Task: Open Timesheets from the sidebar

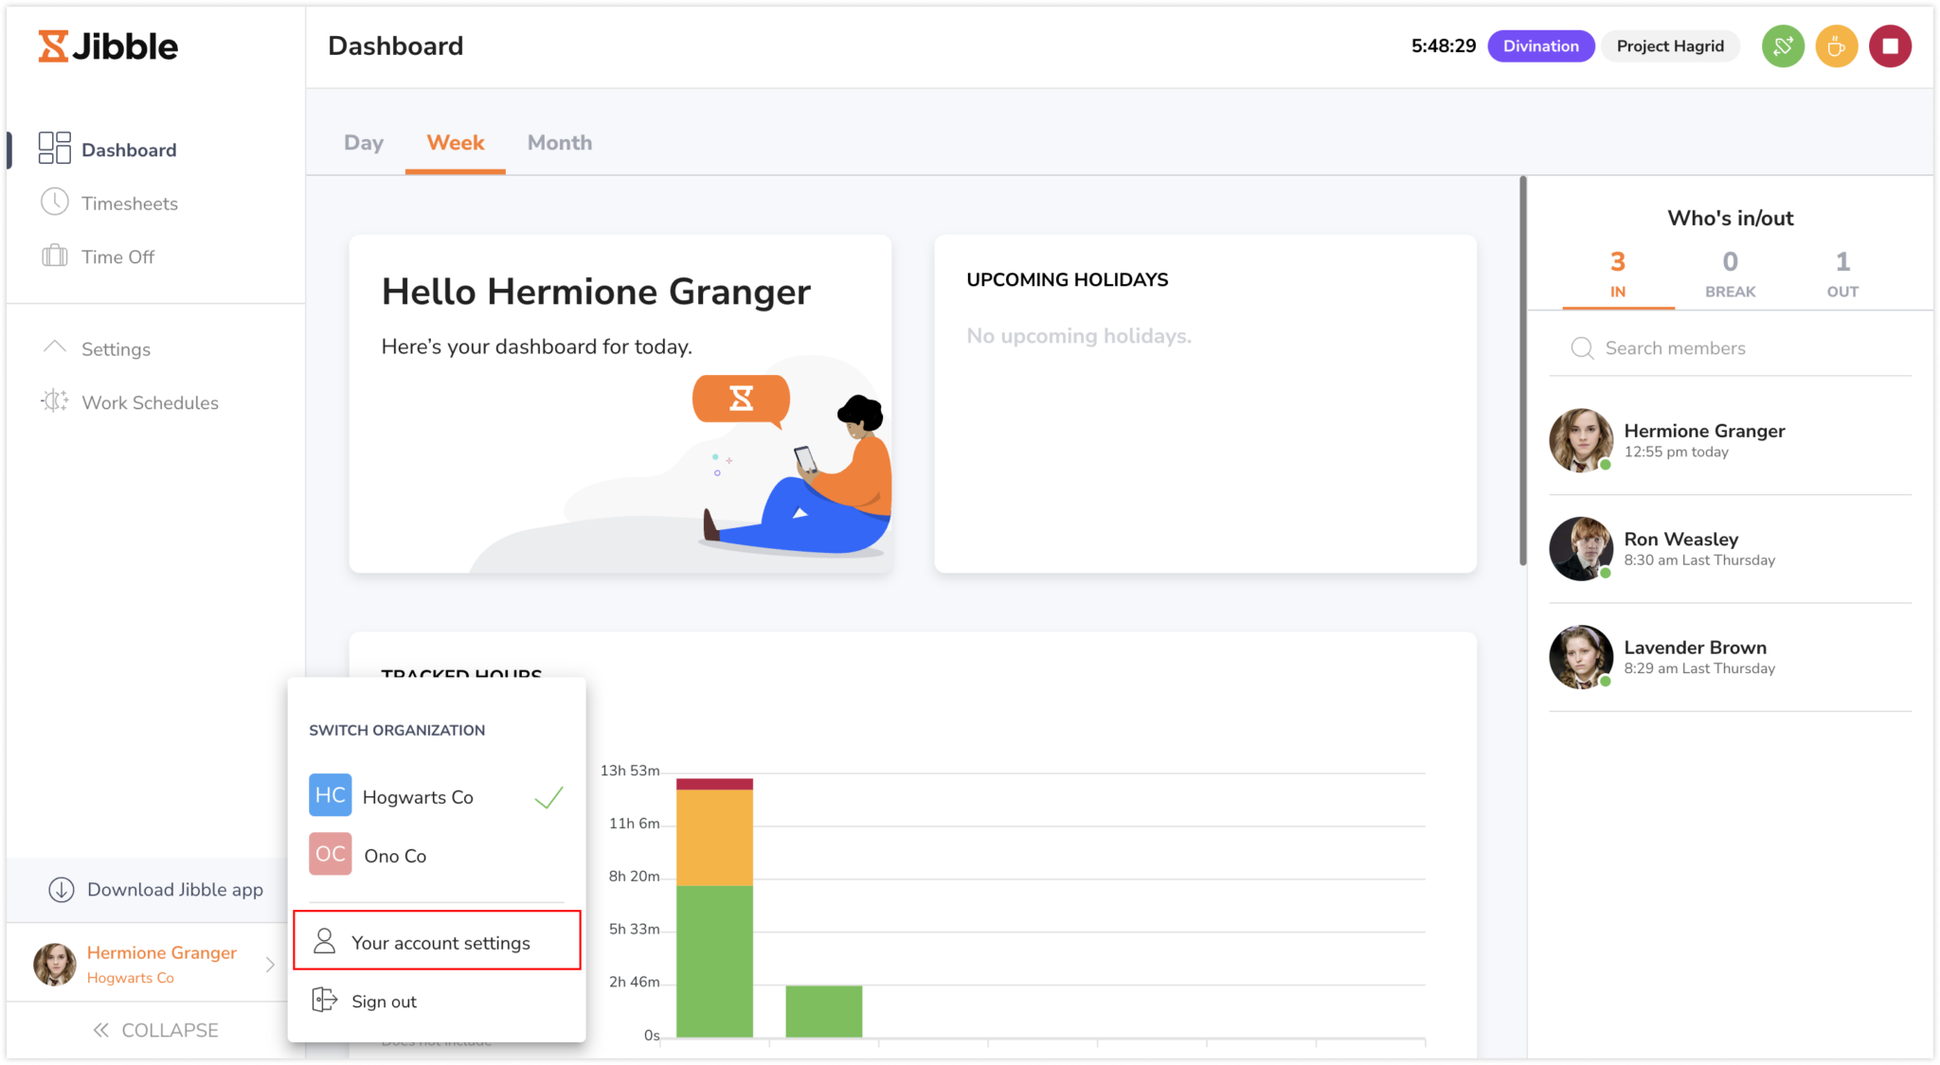Action: pyautogui.click(x=129, y=204)
